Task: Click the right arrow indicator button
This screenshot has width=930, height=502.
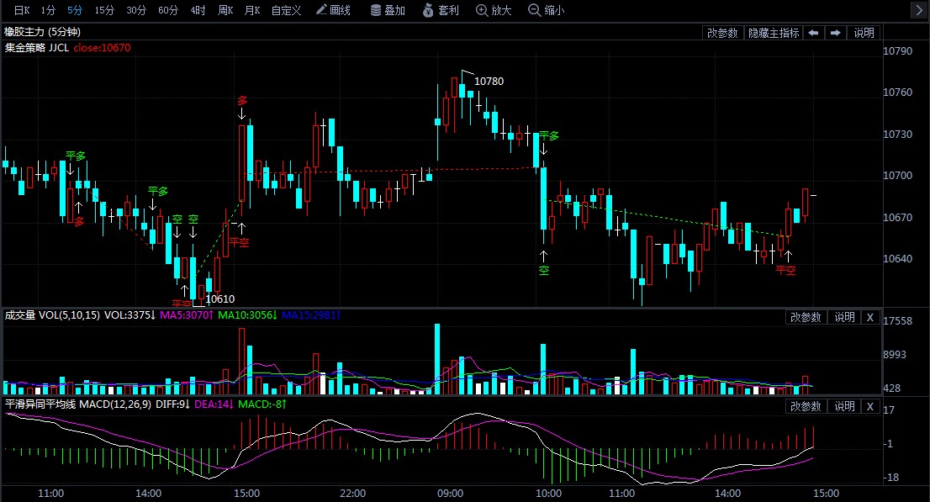Action: coord(835,33)
